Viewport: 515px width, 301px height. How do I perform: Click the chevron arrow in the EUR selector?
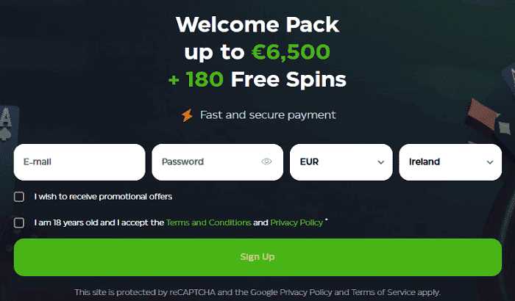click(x=380, y=162)
